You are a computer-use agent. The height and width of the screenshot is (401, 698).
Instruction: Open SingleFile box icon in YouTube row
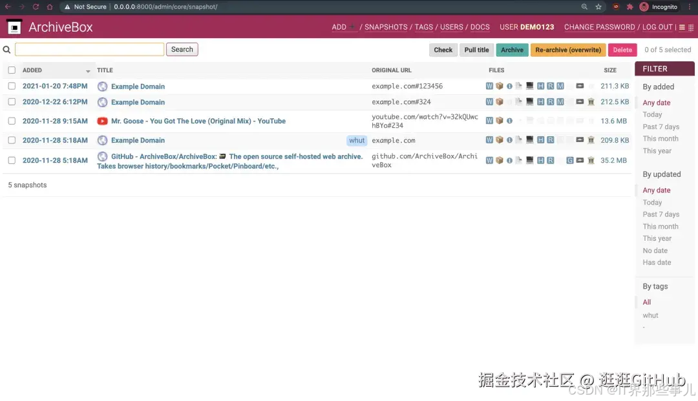(x=500, y=121)
